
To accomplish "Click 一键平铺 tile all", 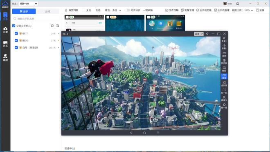I will coord(148,10).
